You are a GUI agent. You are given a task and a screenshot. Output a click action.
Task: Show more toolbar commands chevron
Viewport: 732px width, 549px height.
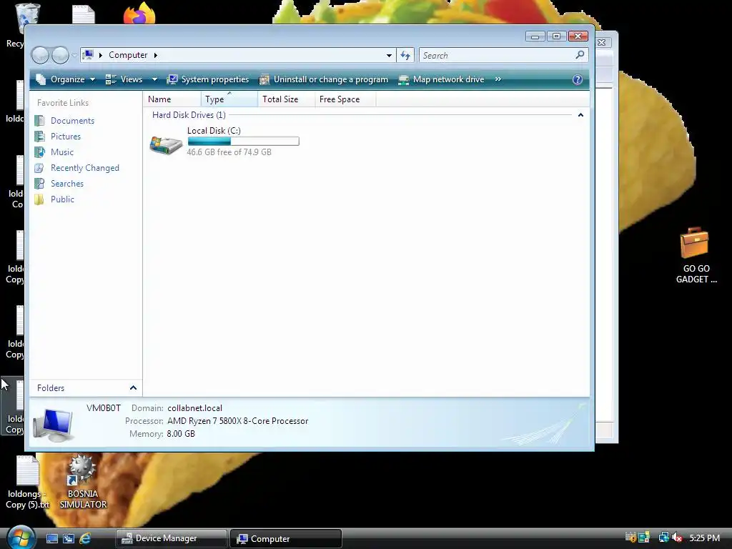(x=498, y=79)
